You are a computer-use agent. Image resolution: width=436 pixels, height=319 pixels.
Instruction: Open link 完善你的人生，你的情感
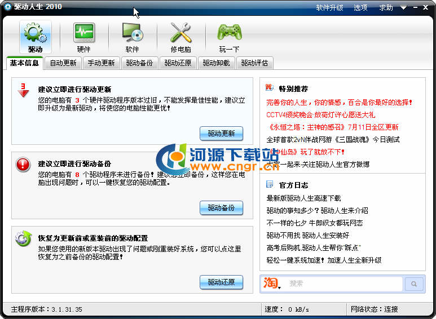click(339, 103)
